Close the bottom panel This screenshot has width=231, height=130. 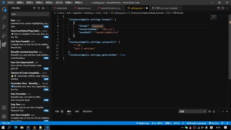pyautogui.click(x=227, y=112)
